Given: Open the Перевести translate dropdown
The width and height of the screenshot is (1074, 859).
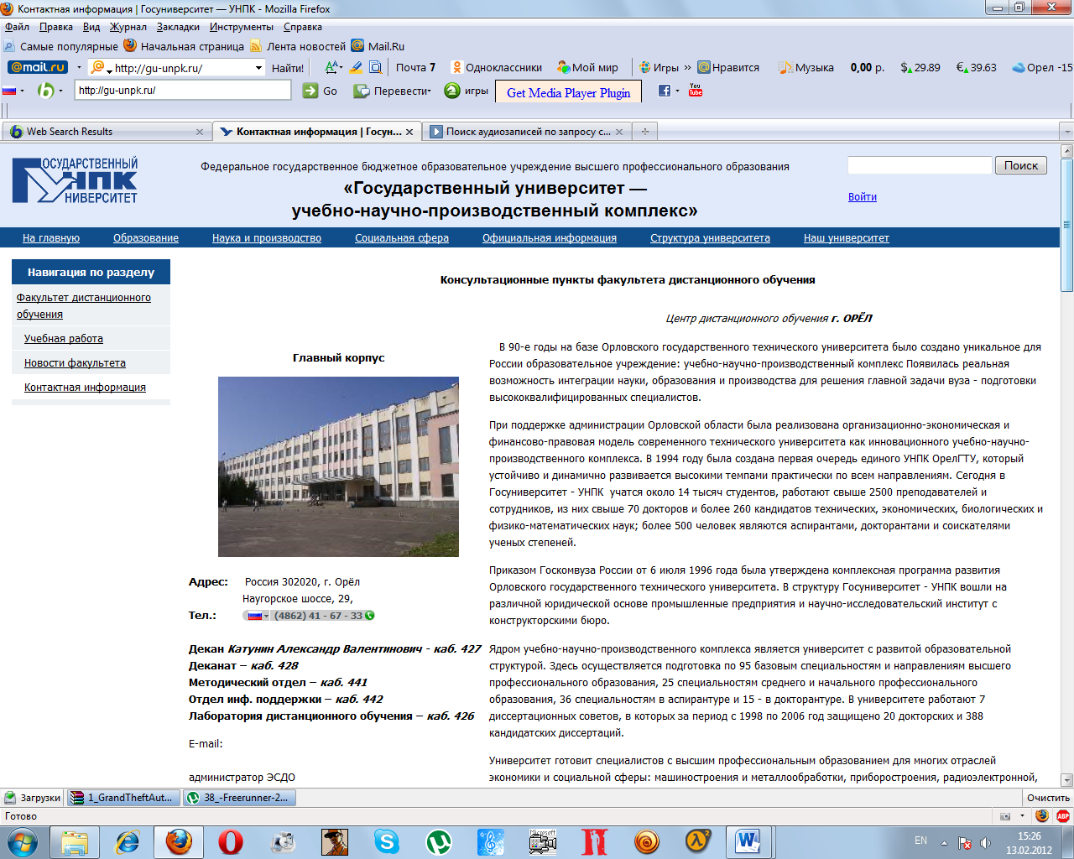Looking at the screenshot, I should coord(392,91).
